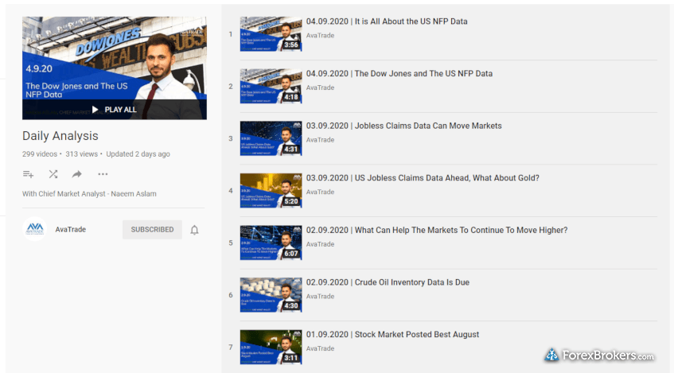This screenshot has height=373, width=674.
Task: Click the Save playlist icon
Action: (28, 174)
